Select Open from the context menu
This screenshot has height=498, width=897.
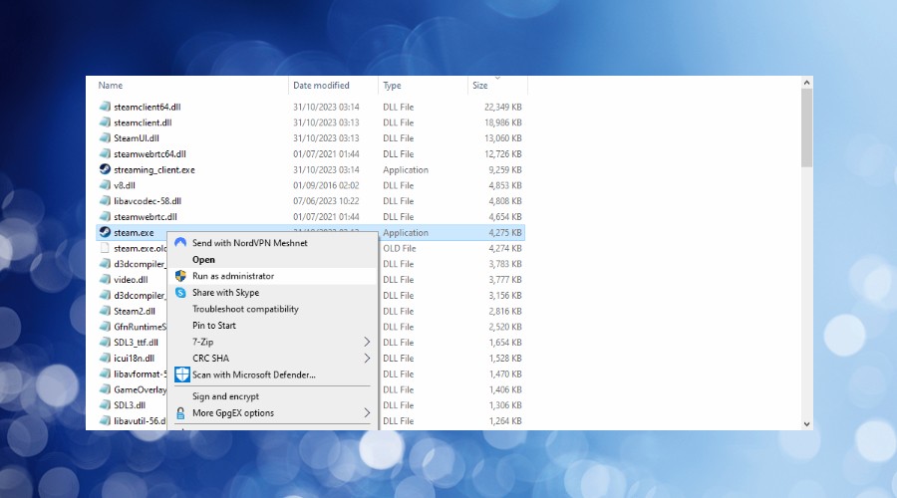(x=203, y=260)
